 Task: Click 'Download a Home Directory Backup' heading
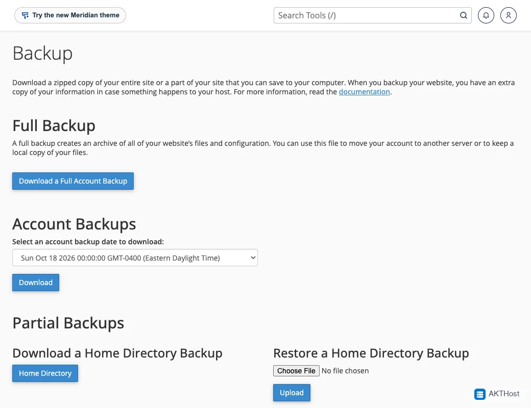(117, 353)
